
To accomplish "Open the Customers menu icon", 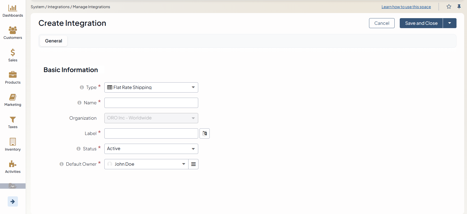I will click(x=13, y=30).
